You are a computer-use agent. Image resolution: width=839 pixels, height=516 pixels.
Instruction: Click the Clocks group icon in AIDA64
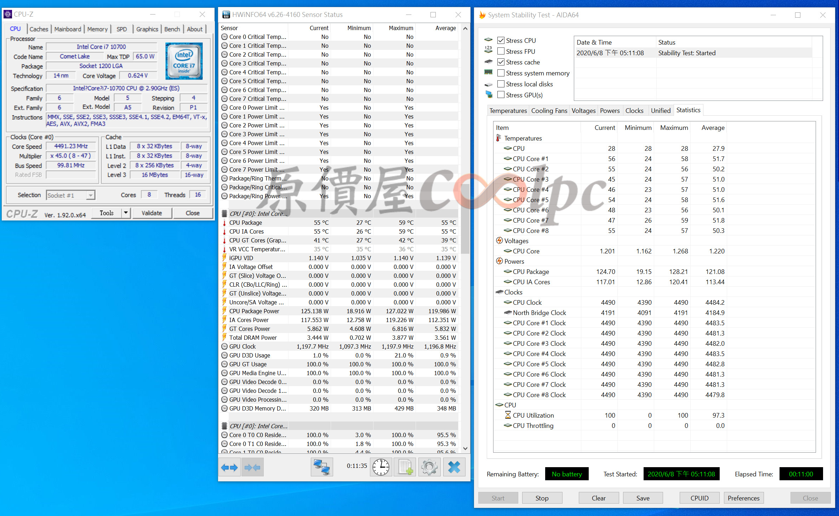point(499,292)
